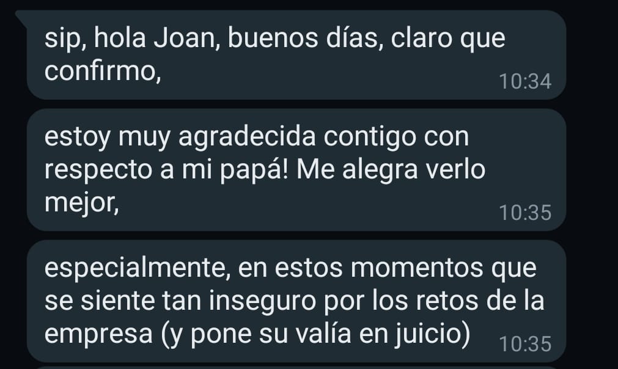Click the partially visible bubble at bottom
Image resolution: width=618 pixels, height=369 pixels.
point(296,367)
